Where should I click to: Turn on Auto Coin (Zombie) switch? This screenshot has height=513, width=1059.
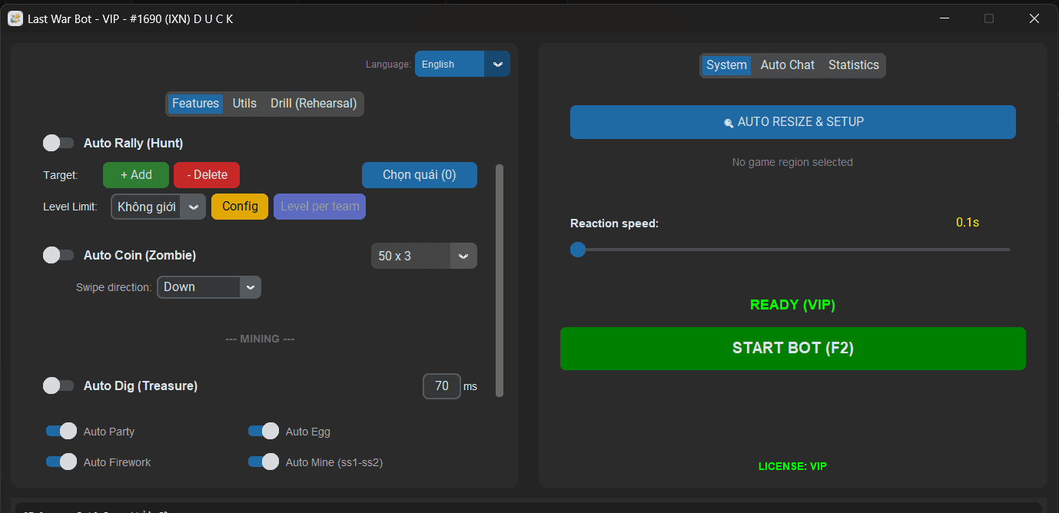(58, 255)
